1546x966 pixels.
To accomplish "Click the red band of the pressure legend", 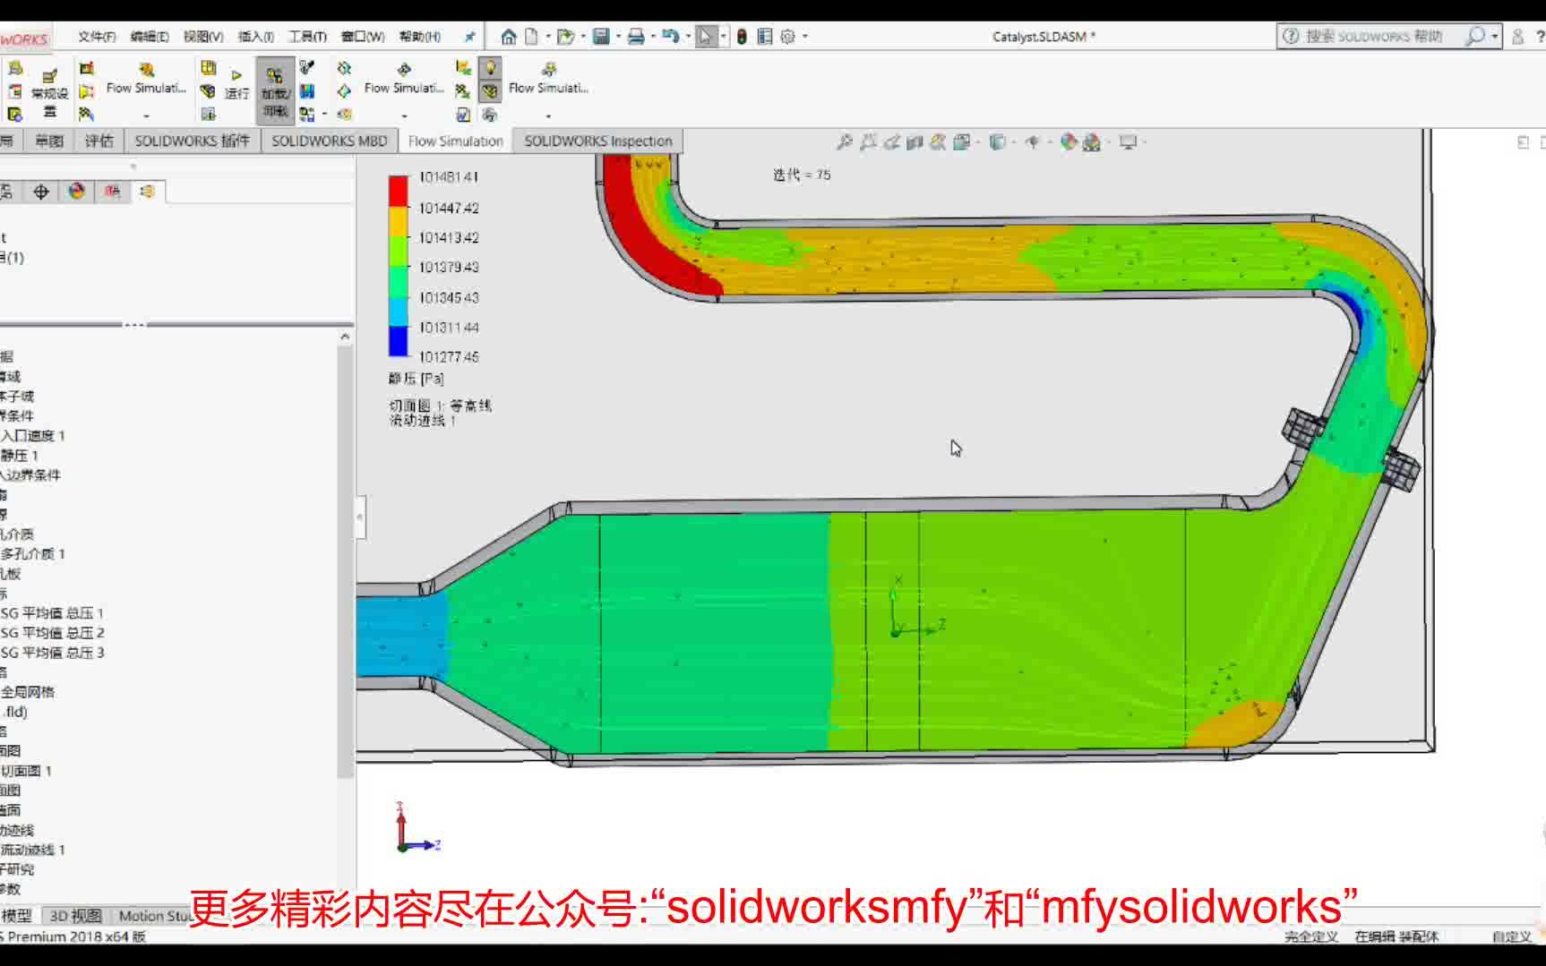I will tap(397, 190).
